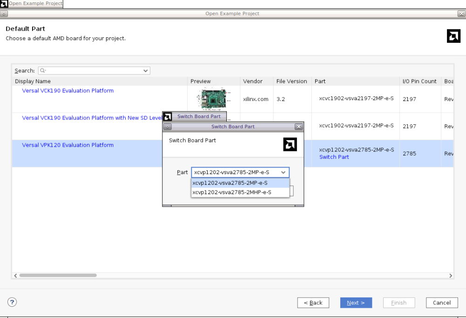
Task: Click the Vendor column header
Action: click(252, 81)
